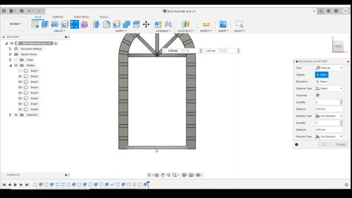
Task: Select the Measure tool
Action: tap(206, 24)
